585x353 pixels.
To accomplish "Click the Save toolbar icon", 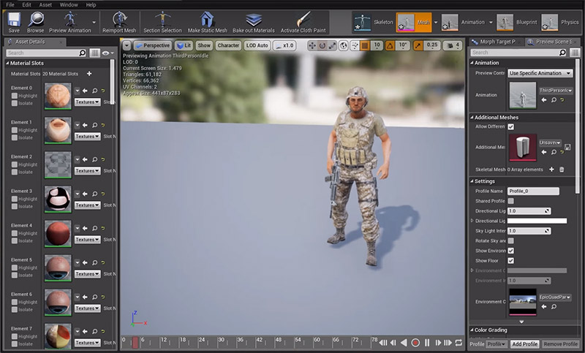I will [14, 20].
